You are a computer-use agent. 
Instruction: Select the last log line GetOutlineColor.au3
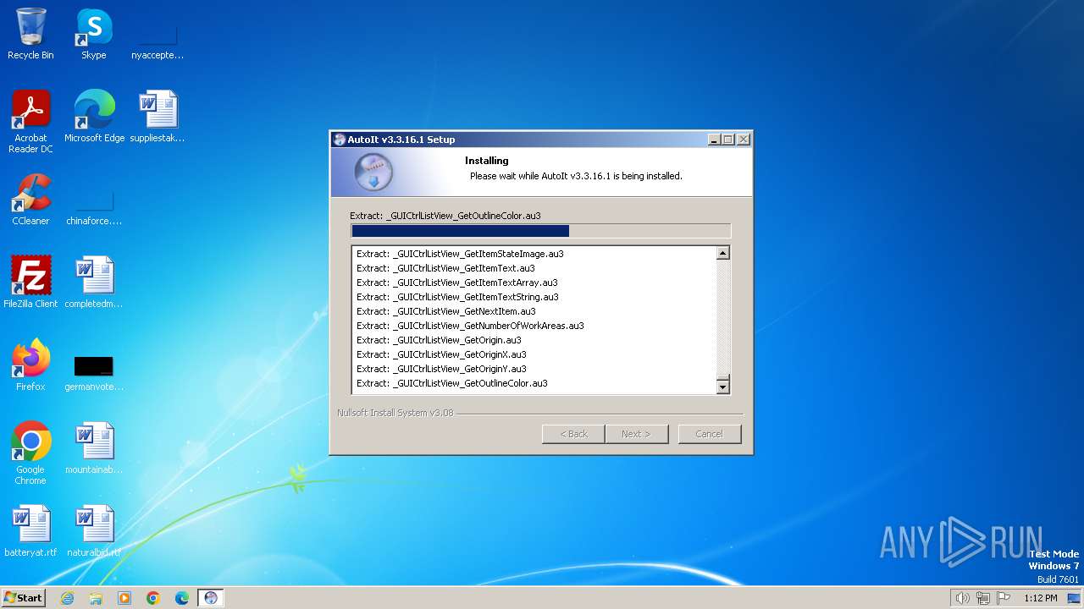point(452,383)
